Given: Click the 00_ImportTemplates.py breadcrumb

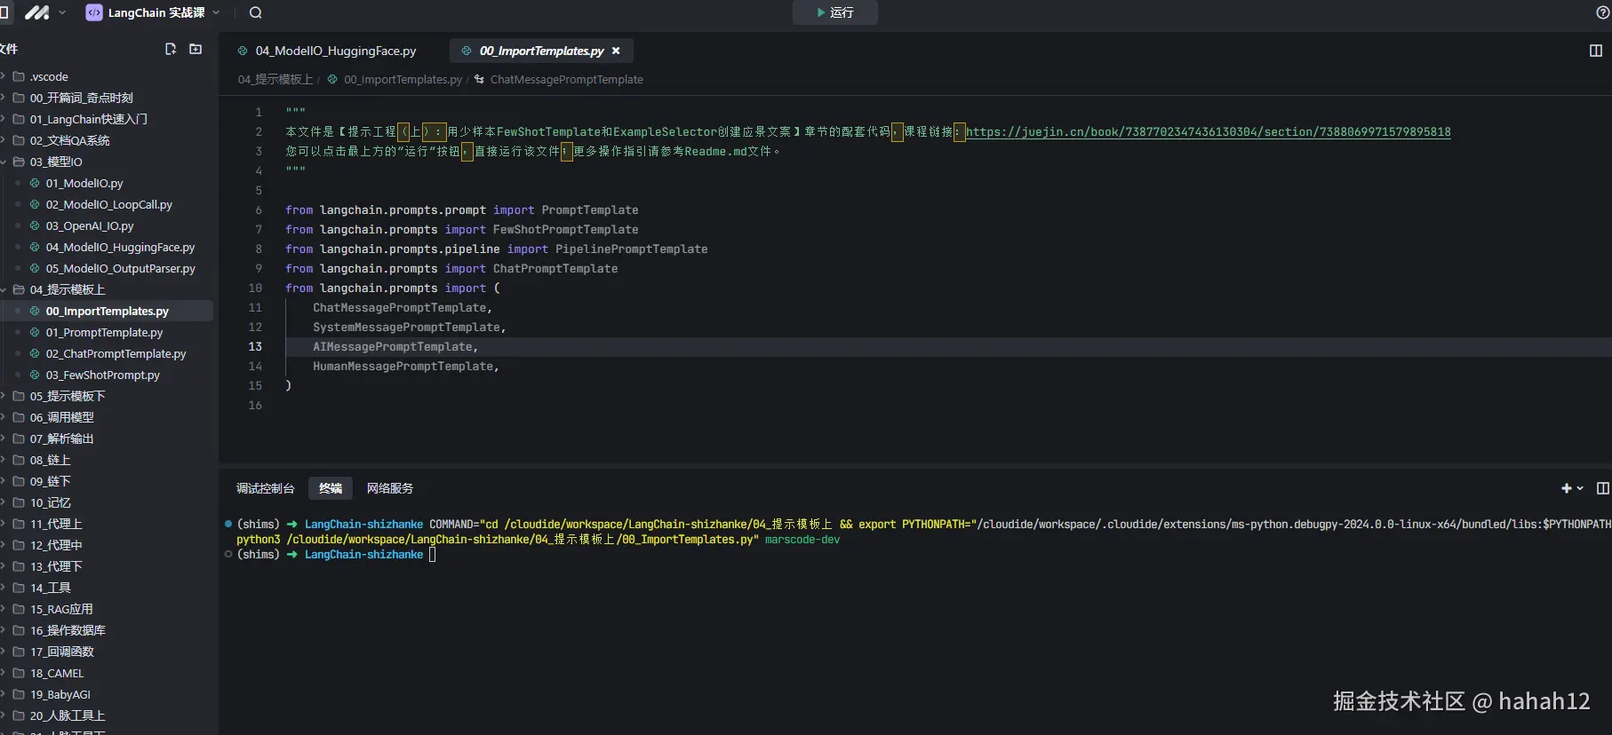Looking at the screenshot, I should pyautogui.click(x=403, y=79).
